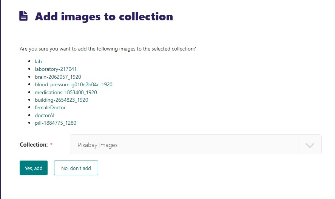Image resolution: width=335 pixels, height=199 pixels.
Task: Open the blood-pressure-g010e2b04c_1920 link
Action: 73,84
